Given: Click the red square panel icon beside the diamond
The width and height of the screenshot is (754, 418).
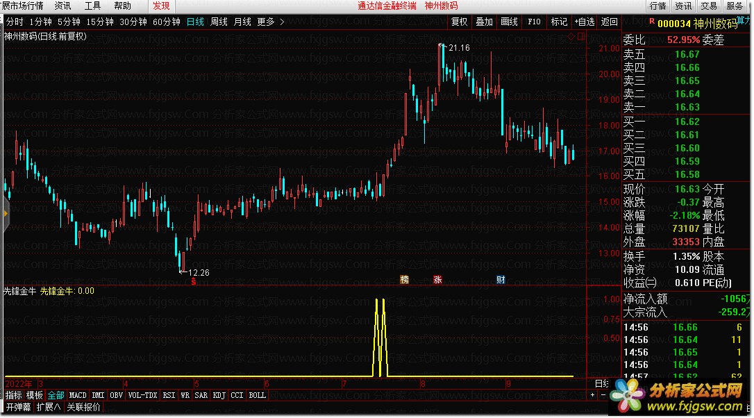Looking at the screenshot, I should tap(581, 37).
